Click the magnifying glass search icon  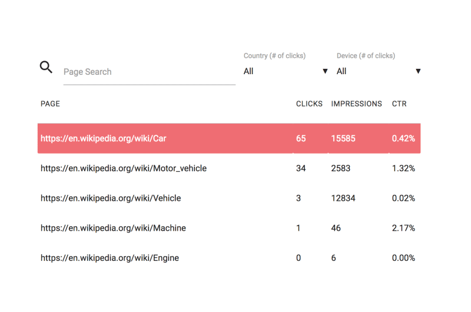click(46, 67)
